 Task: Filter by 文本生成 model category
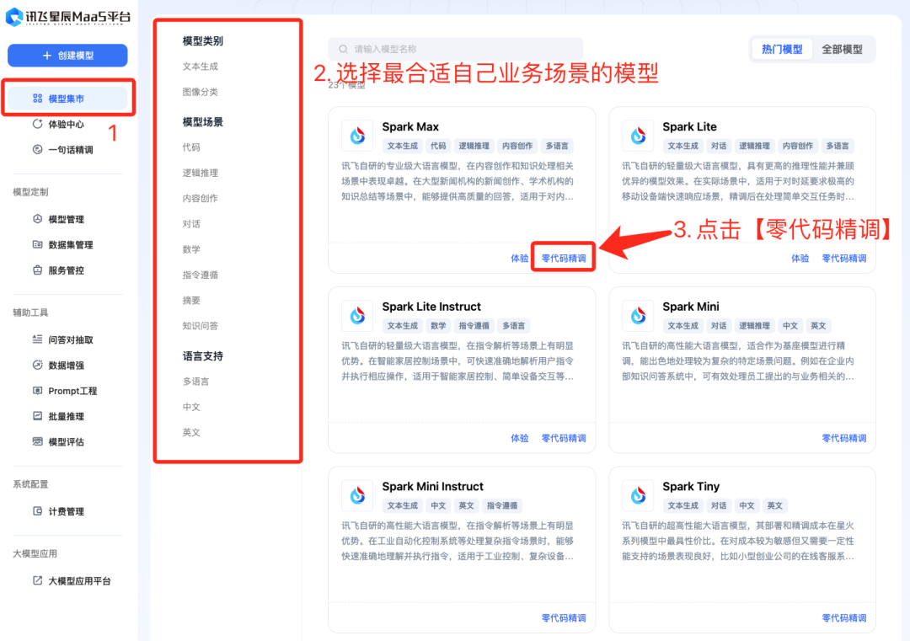[201, 67]
